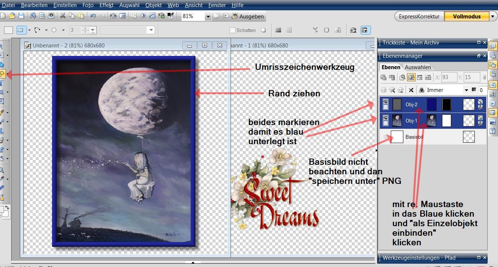Click the solid lines icon in the attribute bar
The image size is (498, 267).
[278, 30]
